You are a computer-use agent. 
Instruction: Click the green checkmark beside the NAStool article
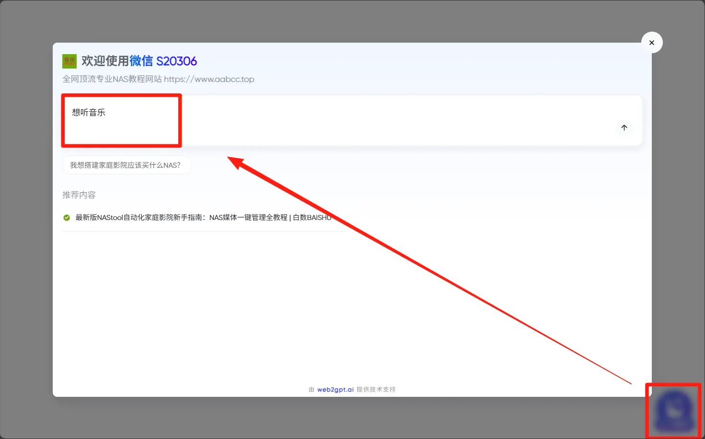(67, 218)
